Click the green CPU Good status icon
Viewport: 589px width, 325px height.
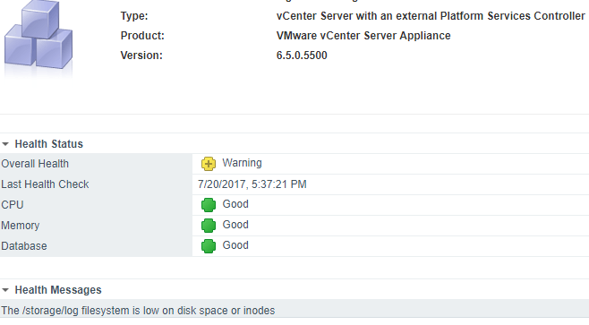point(209,205)
